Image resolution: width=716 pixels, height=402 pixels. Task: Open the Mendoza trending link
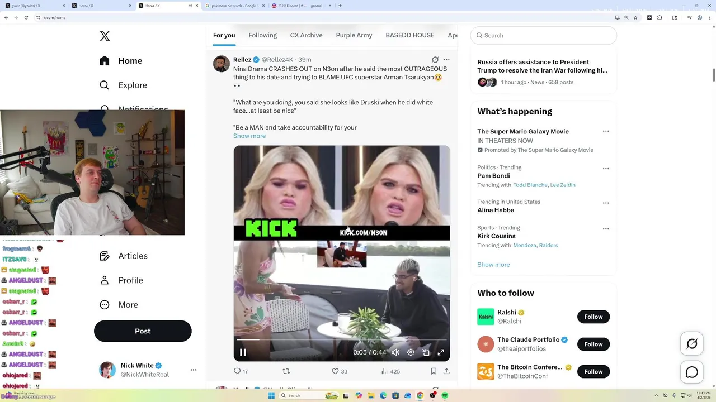click(525, 245)
